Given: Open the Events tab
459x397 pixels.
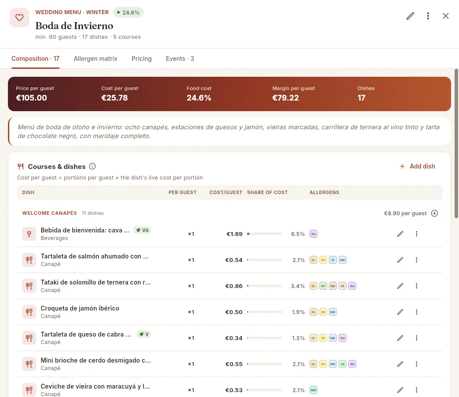Looking at the screenshot, I should pyautogui.click(x=180, y=59).
